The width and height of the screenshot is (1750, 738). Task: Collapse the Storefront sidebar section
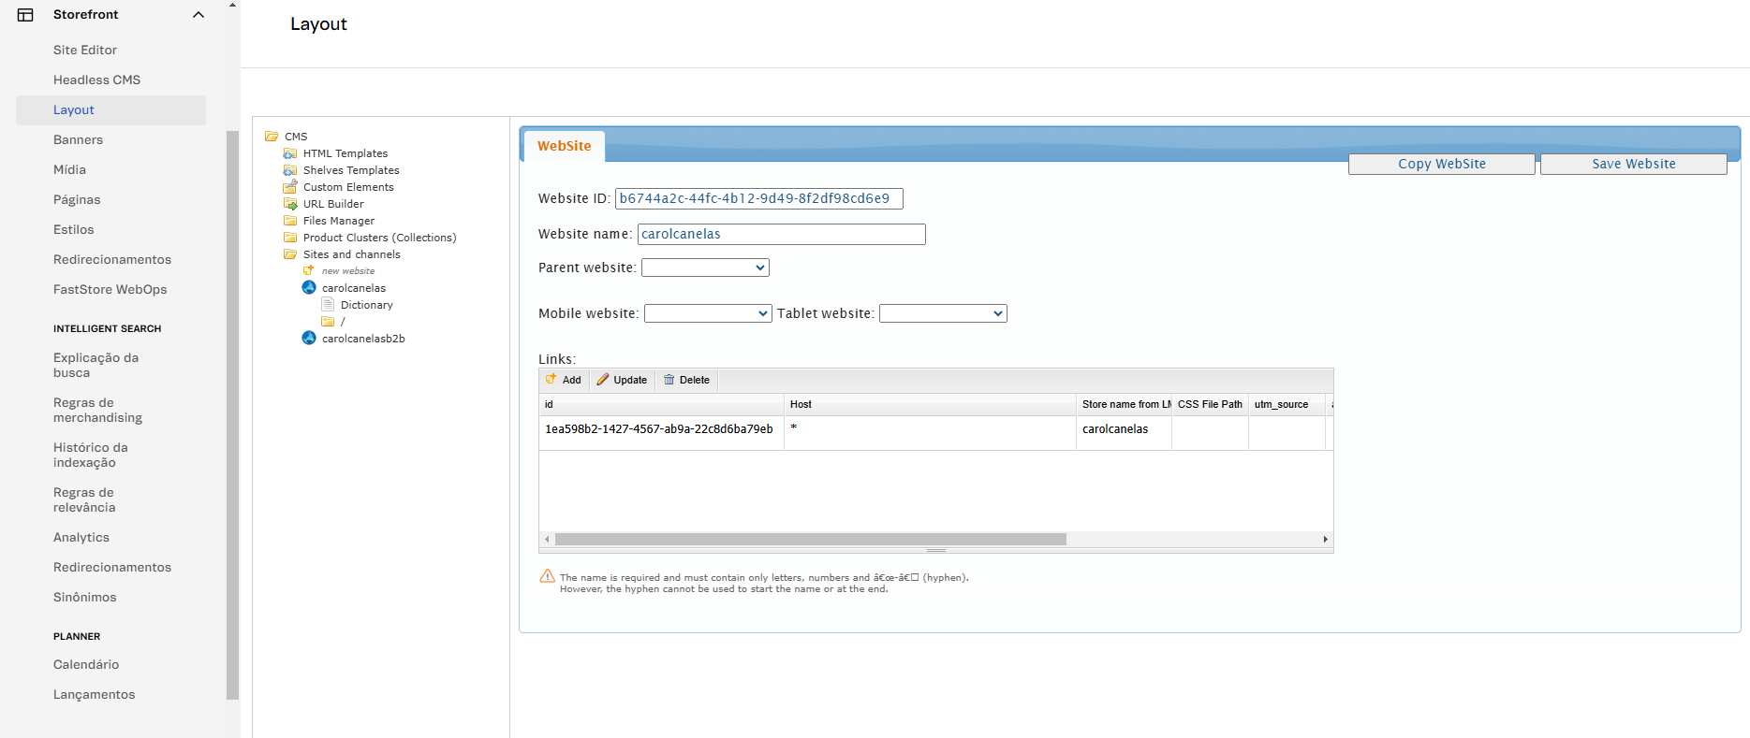(x=199, y=15)
